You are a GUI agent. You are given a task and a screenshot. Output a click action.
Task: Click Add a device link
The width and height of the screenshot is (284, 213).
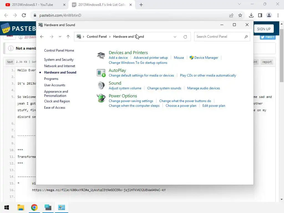click(118, 58)
